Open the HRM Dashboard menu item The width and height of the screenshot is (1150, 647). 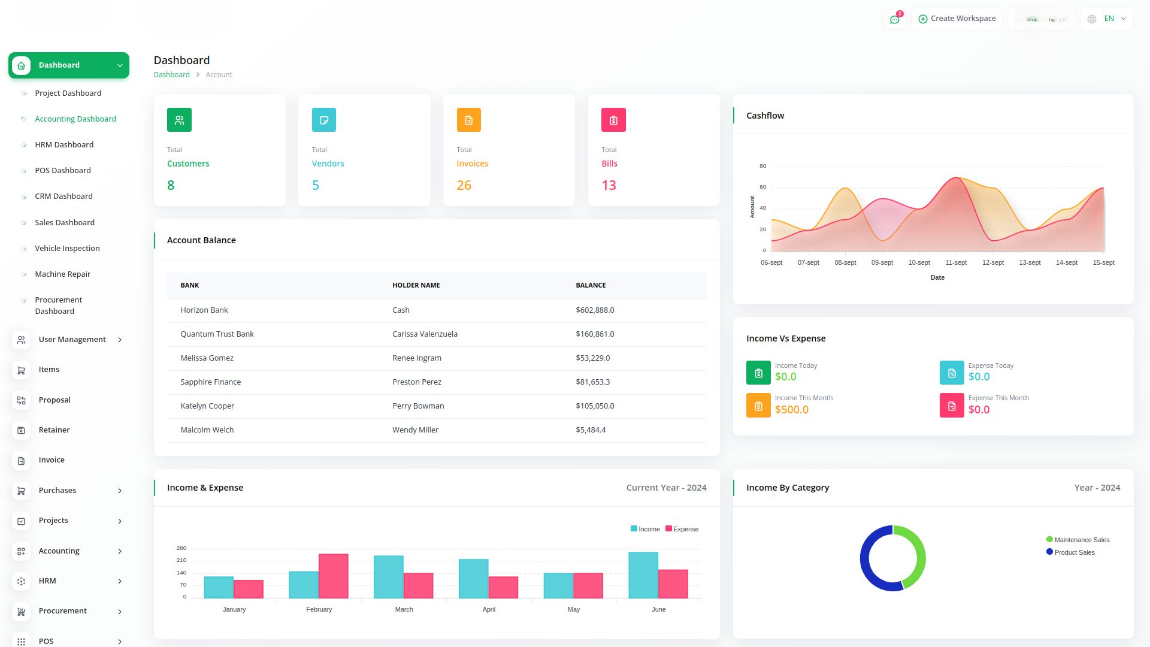pyautogui.click(x=64, y=145)
